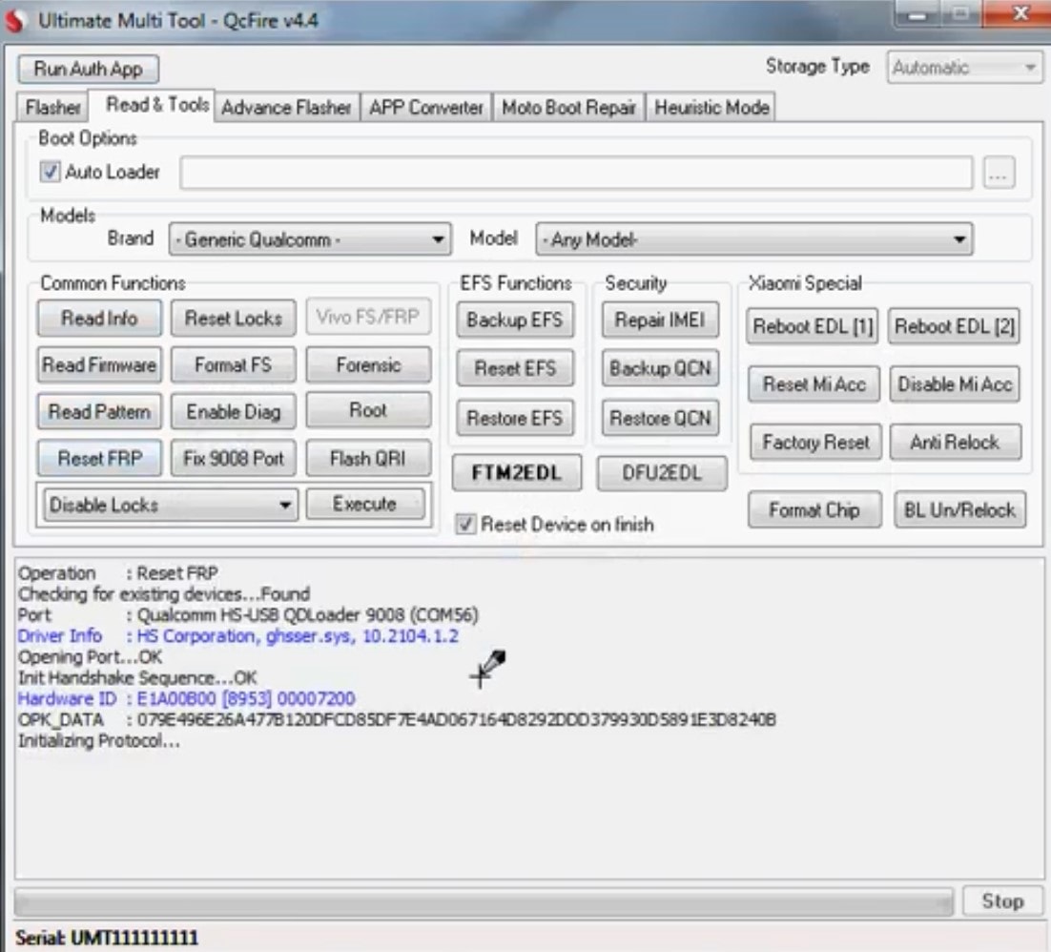This screenshot has width=1051, height=952.
Task: Click the Factory Reset button
Action: pyautogui.click(x=815, y=443)
